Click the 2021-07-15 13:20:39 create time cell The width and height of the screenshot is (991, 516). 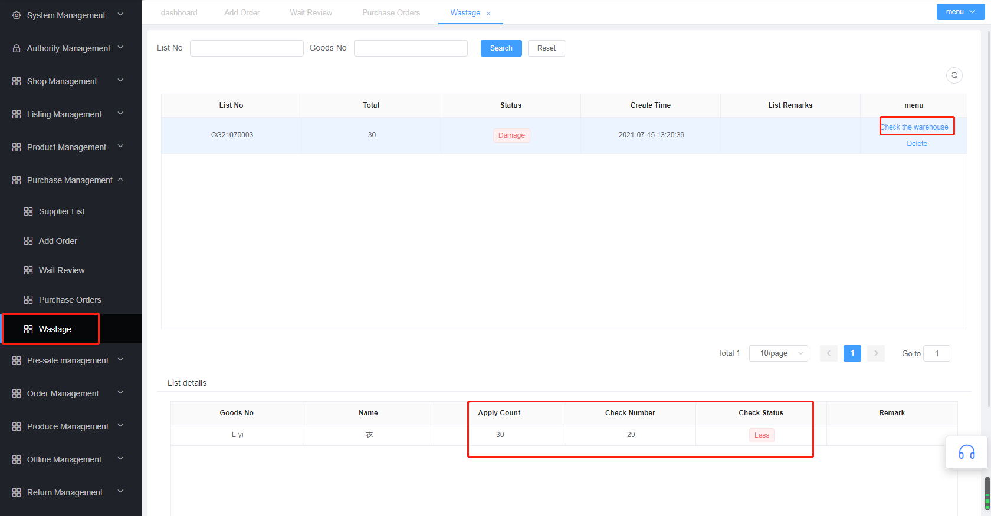click(x=651, y=135)
